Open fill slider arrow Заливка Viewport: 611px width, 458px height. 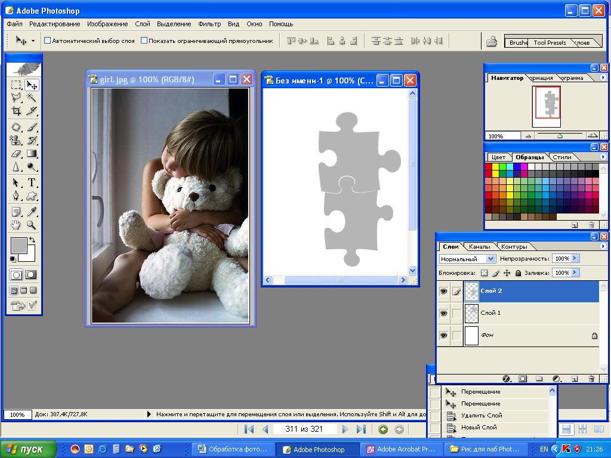pos(575,273)
